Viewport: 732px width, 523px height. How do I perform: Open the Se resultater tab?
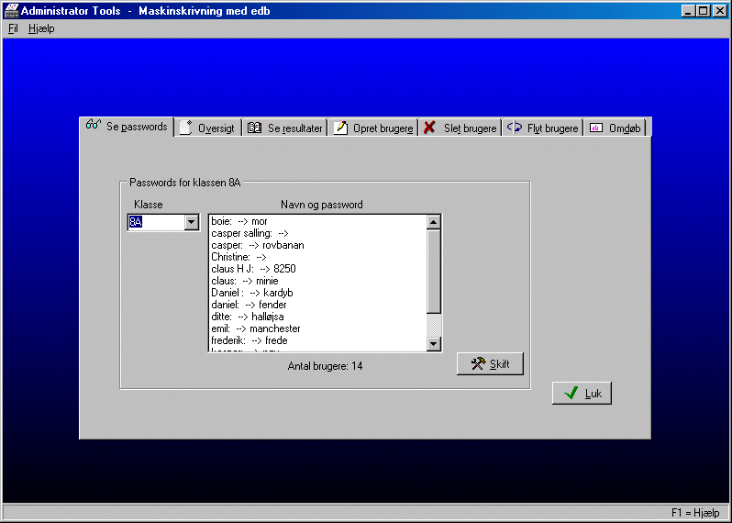(x=284, y=128)
